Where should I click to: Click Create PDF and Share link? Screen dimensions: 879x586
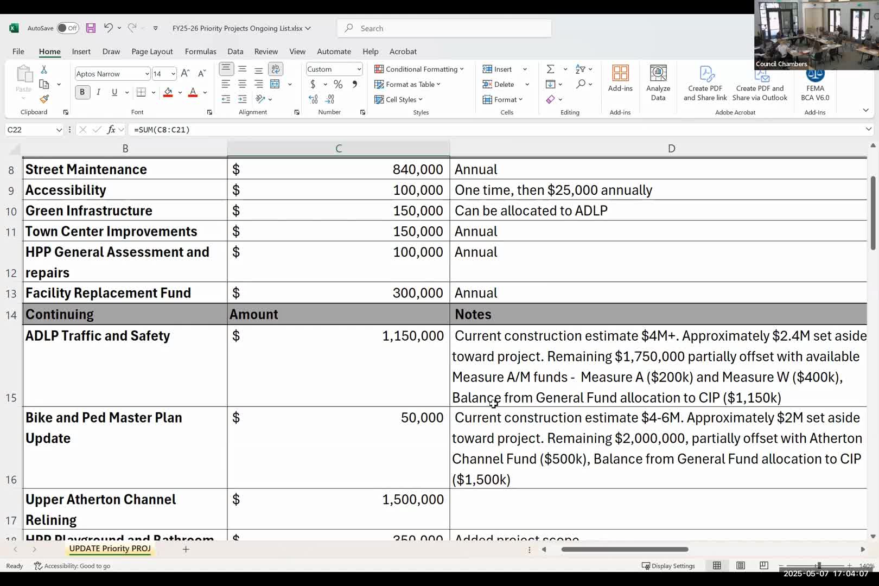tap(705, 83)
